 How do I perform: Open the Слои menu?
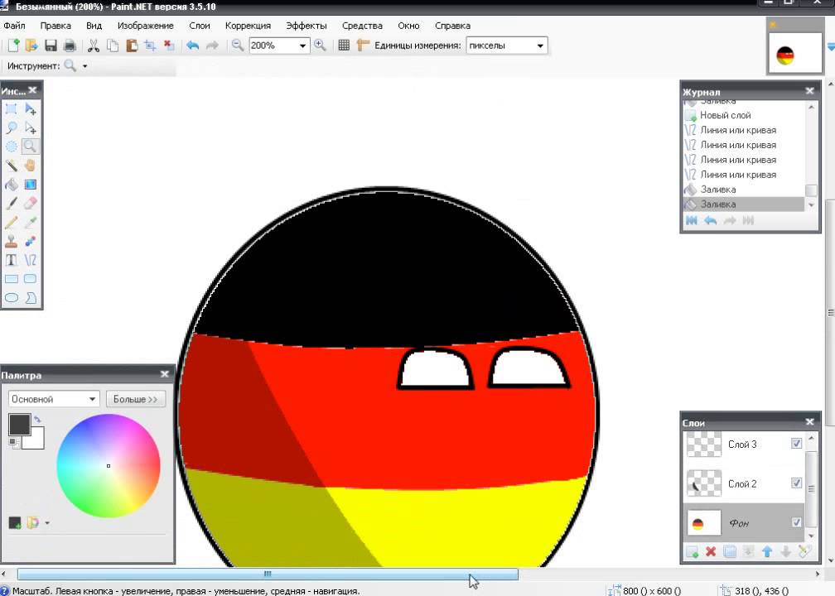coord(199,26)
